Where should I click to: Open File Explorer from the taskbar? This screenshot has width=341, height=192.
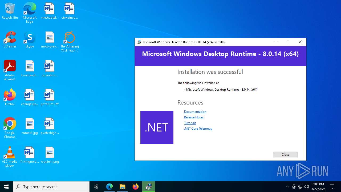(x=123, y=187)
